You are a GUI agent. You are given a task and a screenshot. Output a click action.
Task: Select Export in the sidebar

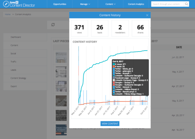point(14,86)
